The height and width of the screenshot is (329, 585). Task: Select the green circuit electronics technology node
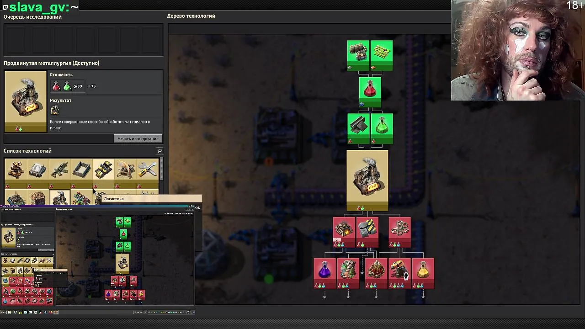[x=382, y=55]
